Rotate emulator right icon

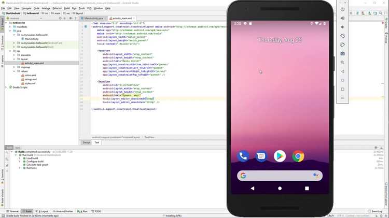(342, 45)
